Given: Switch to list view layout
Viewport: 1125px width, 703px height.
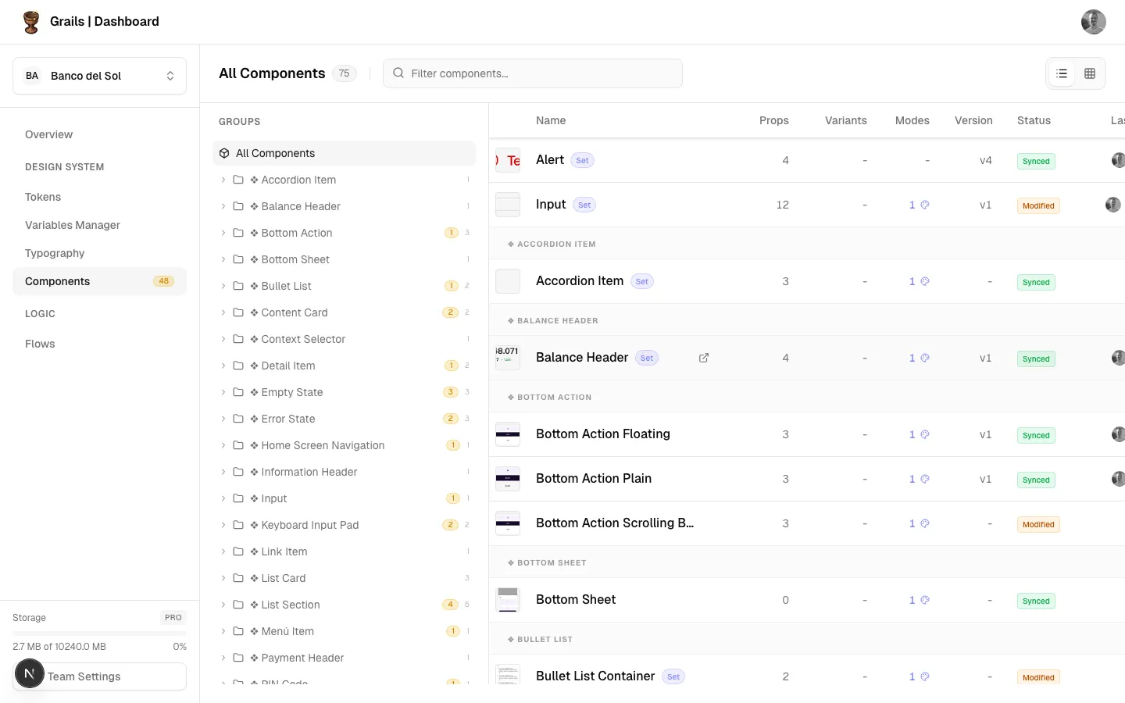Looking at the screenshot, I should (1061, 73).
